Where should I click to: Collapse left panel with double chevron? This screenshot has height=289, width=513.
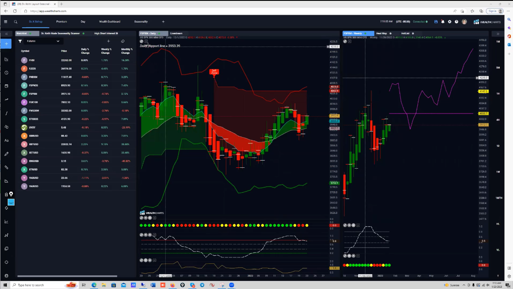click(6, 34)
